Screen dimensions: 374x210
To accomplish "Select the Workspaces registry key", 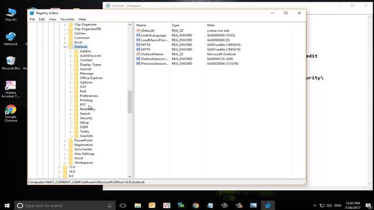I will pos(84,163).
